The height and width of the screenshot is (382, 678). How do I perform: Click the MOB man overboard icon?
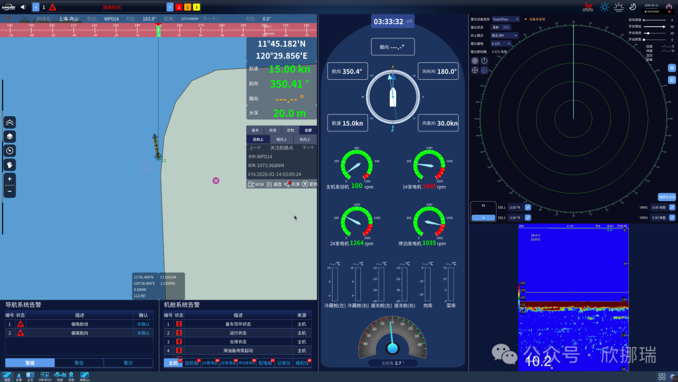(255, 184)
